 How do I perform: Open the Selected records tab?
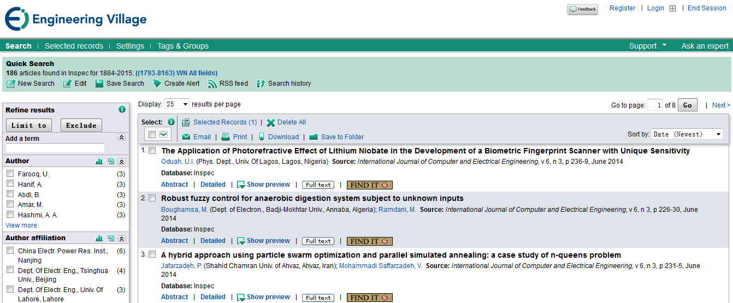coord(74,46)
